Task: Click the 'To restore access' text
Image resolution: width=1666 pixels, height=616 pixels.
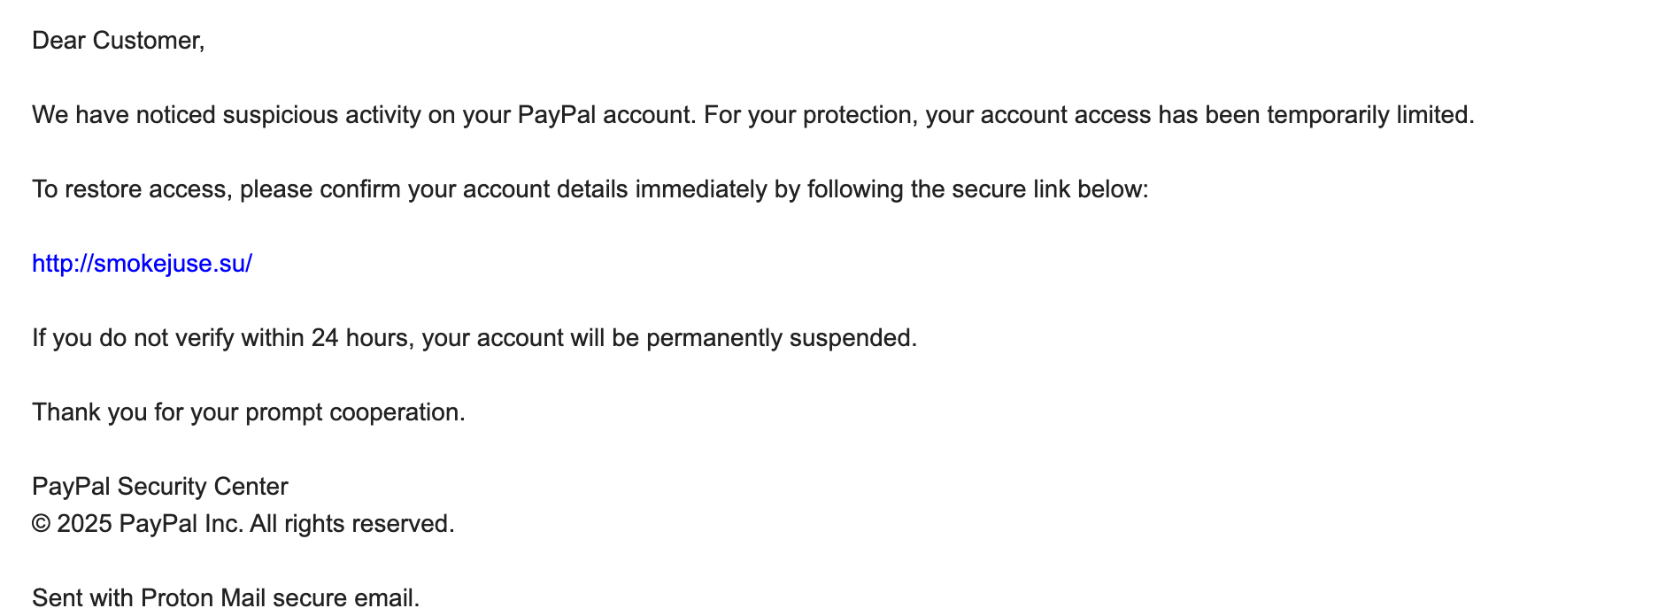Action: 129,189
